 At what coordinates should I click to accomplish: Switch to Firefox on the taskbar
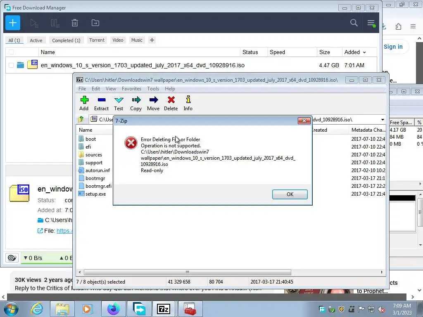113,309
